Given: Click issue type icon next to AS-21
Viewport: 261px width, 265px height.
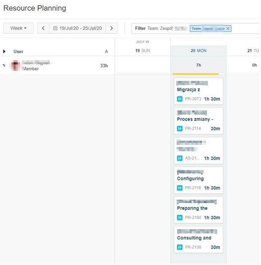Looking at the screenshot, I should [180, 158].
